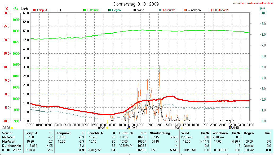This screenshot has height=155, width=274.
Task: Click the black Wind legend square
Action: tap(135, 10)
